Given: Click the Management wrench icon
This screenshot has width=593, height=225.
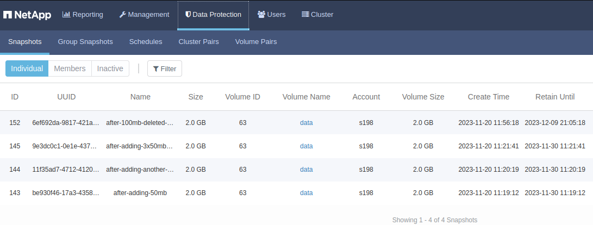Looking at the screenshot, I should coord(122,14).
